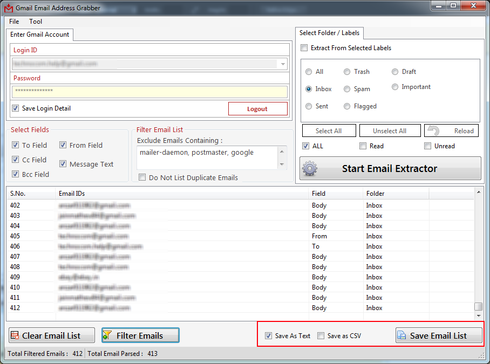Select the Draft radio button

pos(395,72)
